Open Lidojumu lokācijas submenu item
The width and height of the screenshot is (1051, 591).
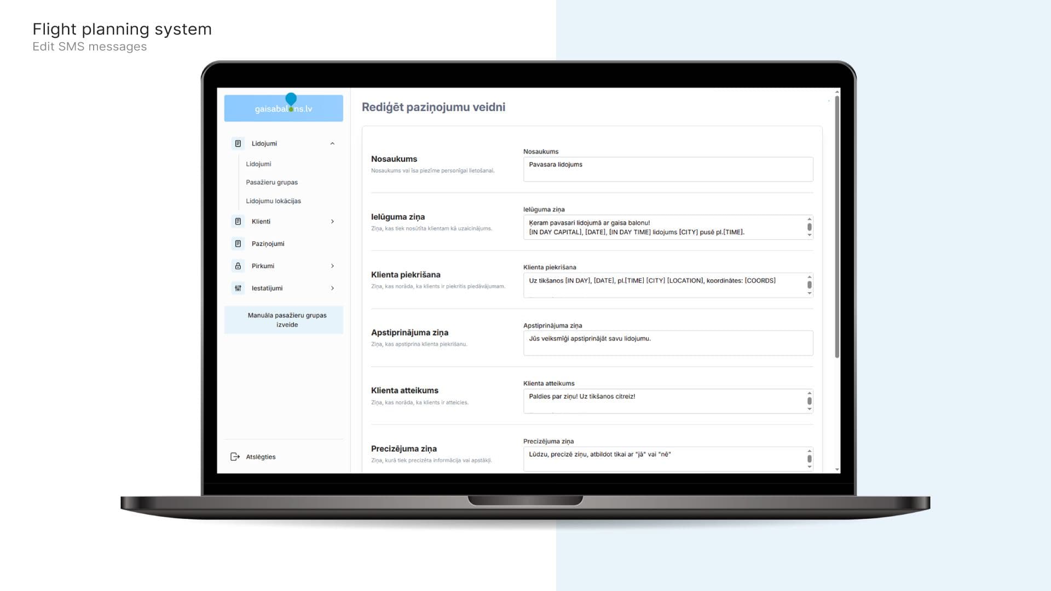point(273,201)
